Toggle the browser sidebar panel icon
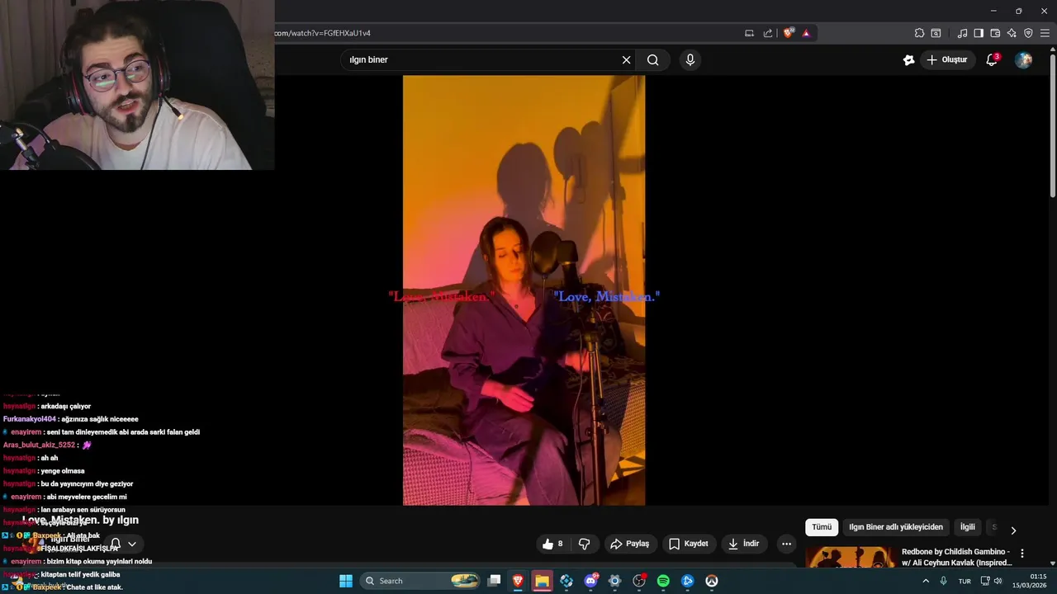 point(979,33)
